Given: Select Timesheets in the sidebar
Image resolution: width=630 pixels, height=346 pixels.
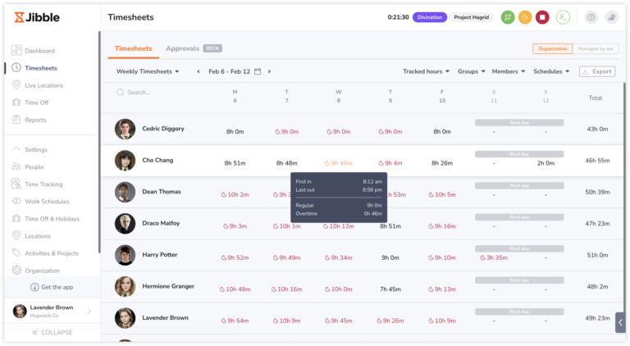Looking at the screenshot, I should click(x=34, y=68).
